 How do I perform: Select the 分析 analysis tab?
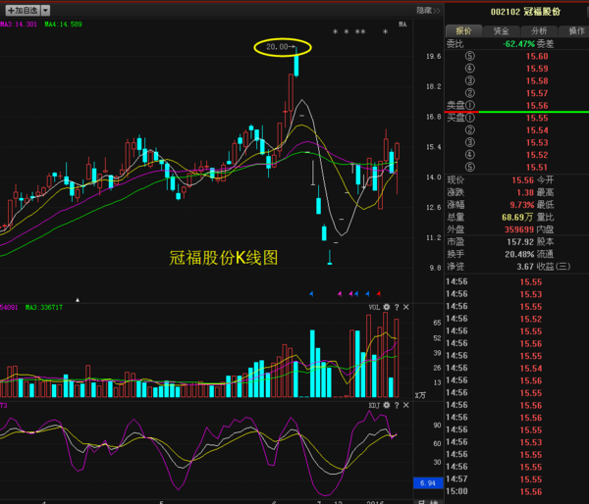click(x=538, y=31)
